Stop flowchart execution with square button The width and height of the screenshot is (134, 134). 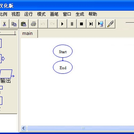[82, 24]
